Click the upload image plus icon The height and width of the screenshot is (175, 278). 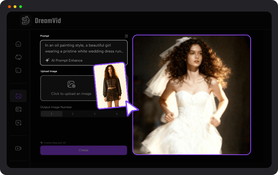click(x=71, y=84)
